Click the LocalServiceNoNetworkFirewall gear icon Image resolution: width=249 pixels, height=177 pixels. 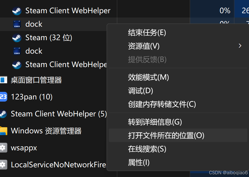point(3,165)
